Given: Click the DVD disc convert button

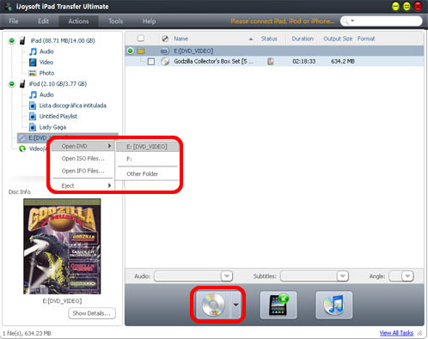Looking at the screenshot, I should (213, 305).
